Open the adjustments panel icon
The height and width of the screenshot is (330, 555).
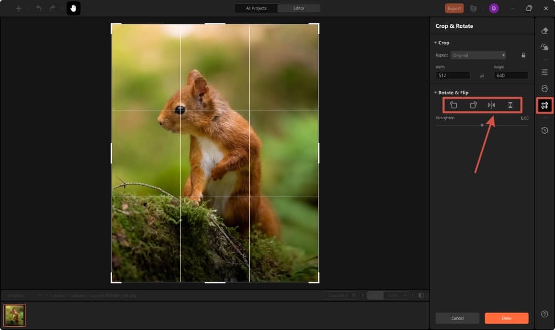point(544,72)
